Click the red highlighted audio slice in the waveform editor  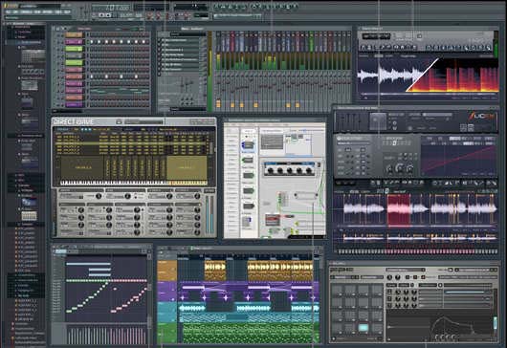tap(399, 210)
